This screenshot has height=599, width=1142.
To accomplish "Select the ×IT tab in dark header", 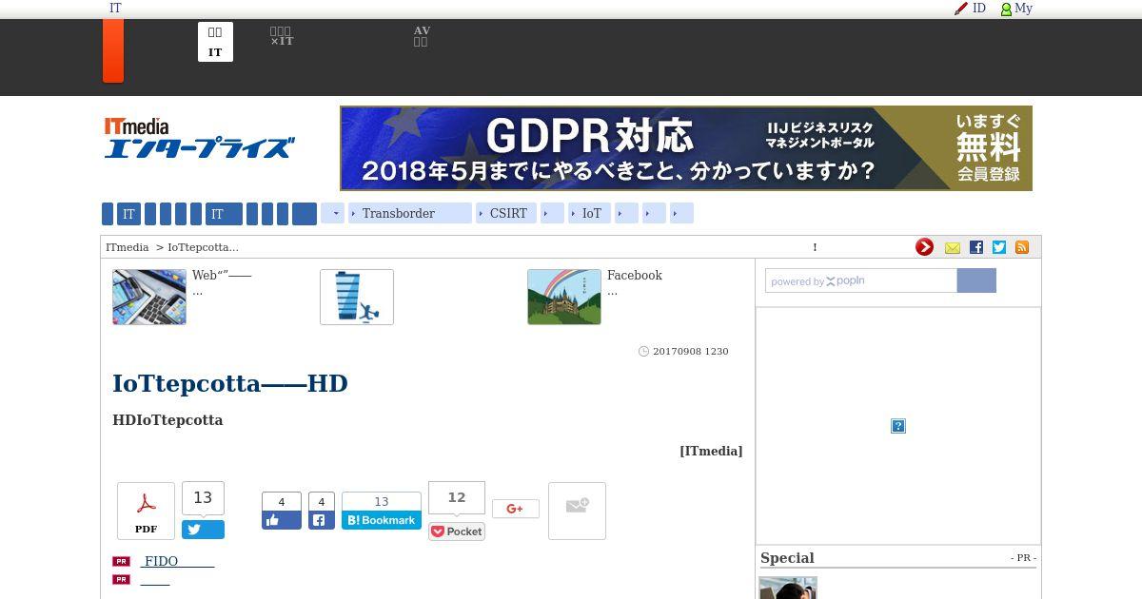I will coord(281,37).
